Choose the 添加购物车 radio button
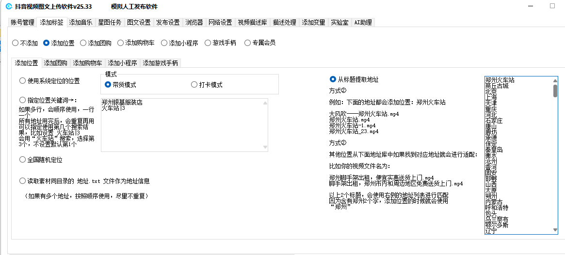Viewport: 565px width, 255px height. coord(121,43)
